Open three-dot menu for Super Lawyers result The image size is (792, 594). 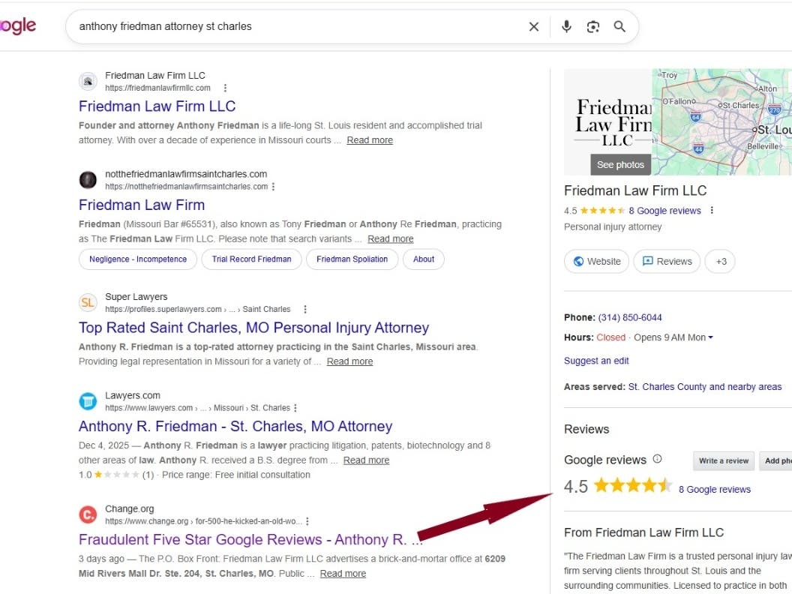tap(305, 309)
